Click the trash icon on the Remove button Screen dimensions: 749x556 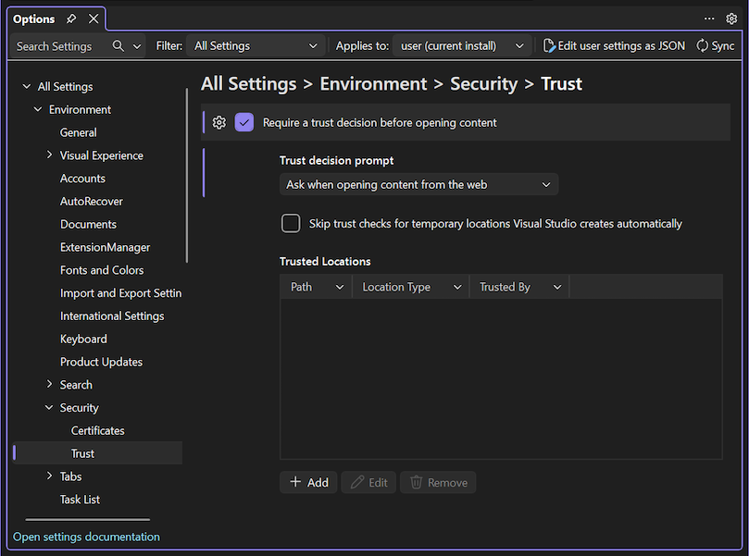[x=414, y=482]
